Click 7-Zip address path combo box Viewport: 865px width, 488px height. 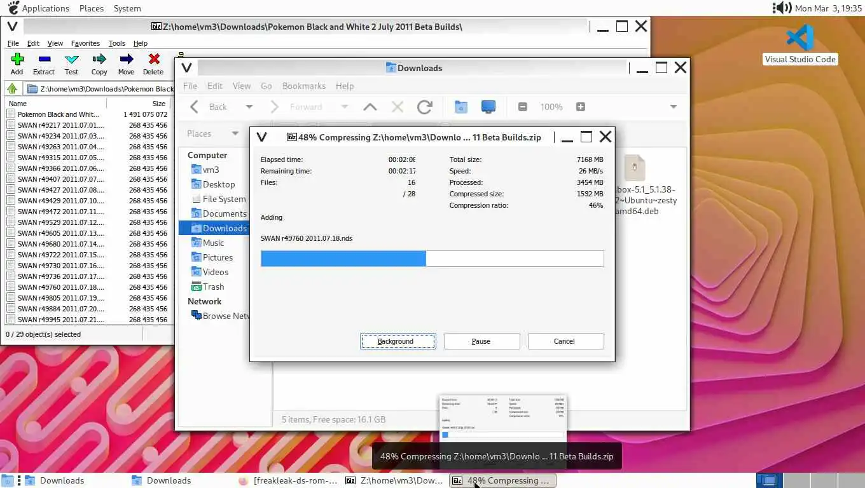pos(100,89)
